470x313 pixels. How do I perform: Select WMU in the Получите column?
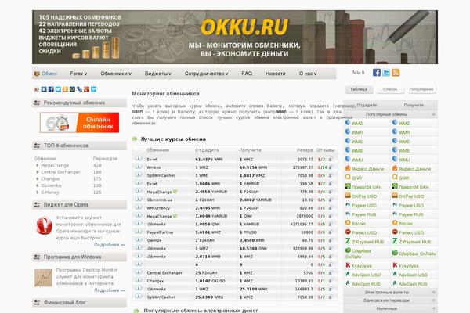pos(404,160)
